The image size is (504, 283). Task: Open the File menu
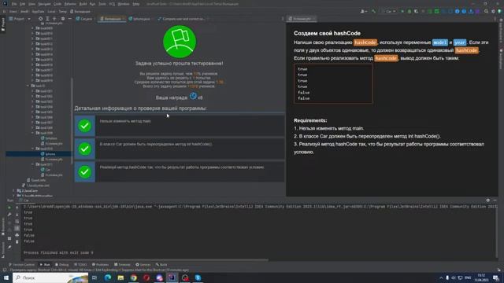point(14,4)
